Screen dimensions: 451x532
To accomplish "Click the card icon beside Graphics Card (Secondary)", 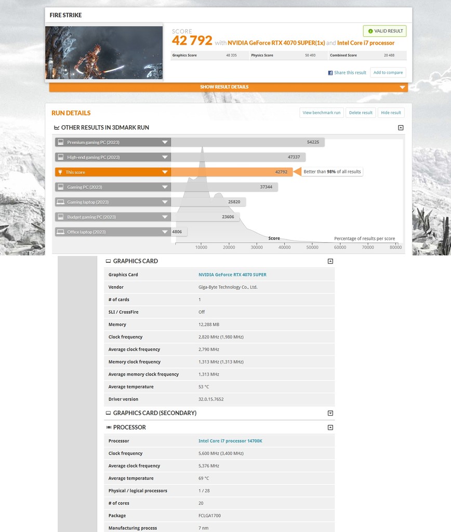I will coord(108,413).
